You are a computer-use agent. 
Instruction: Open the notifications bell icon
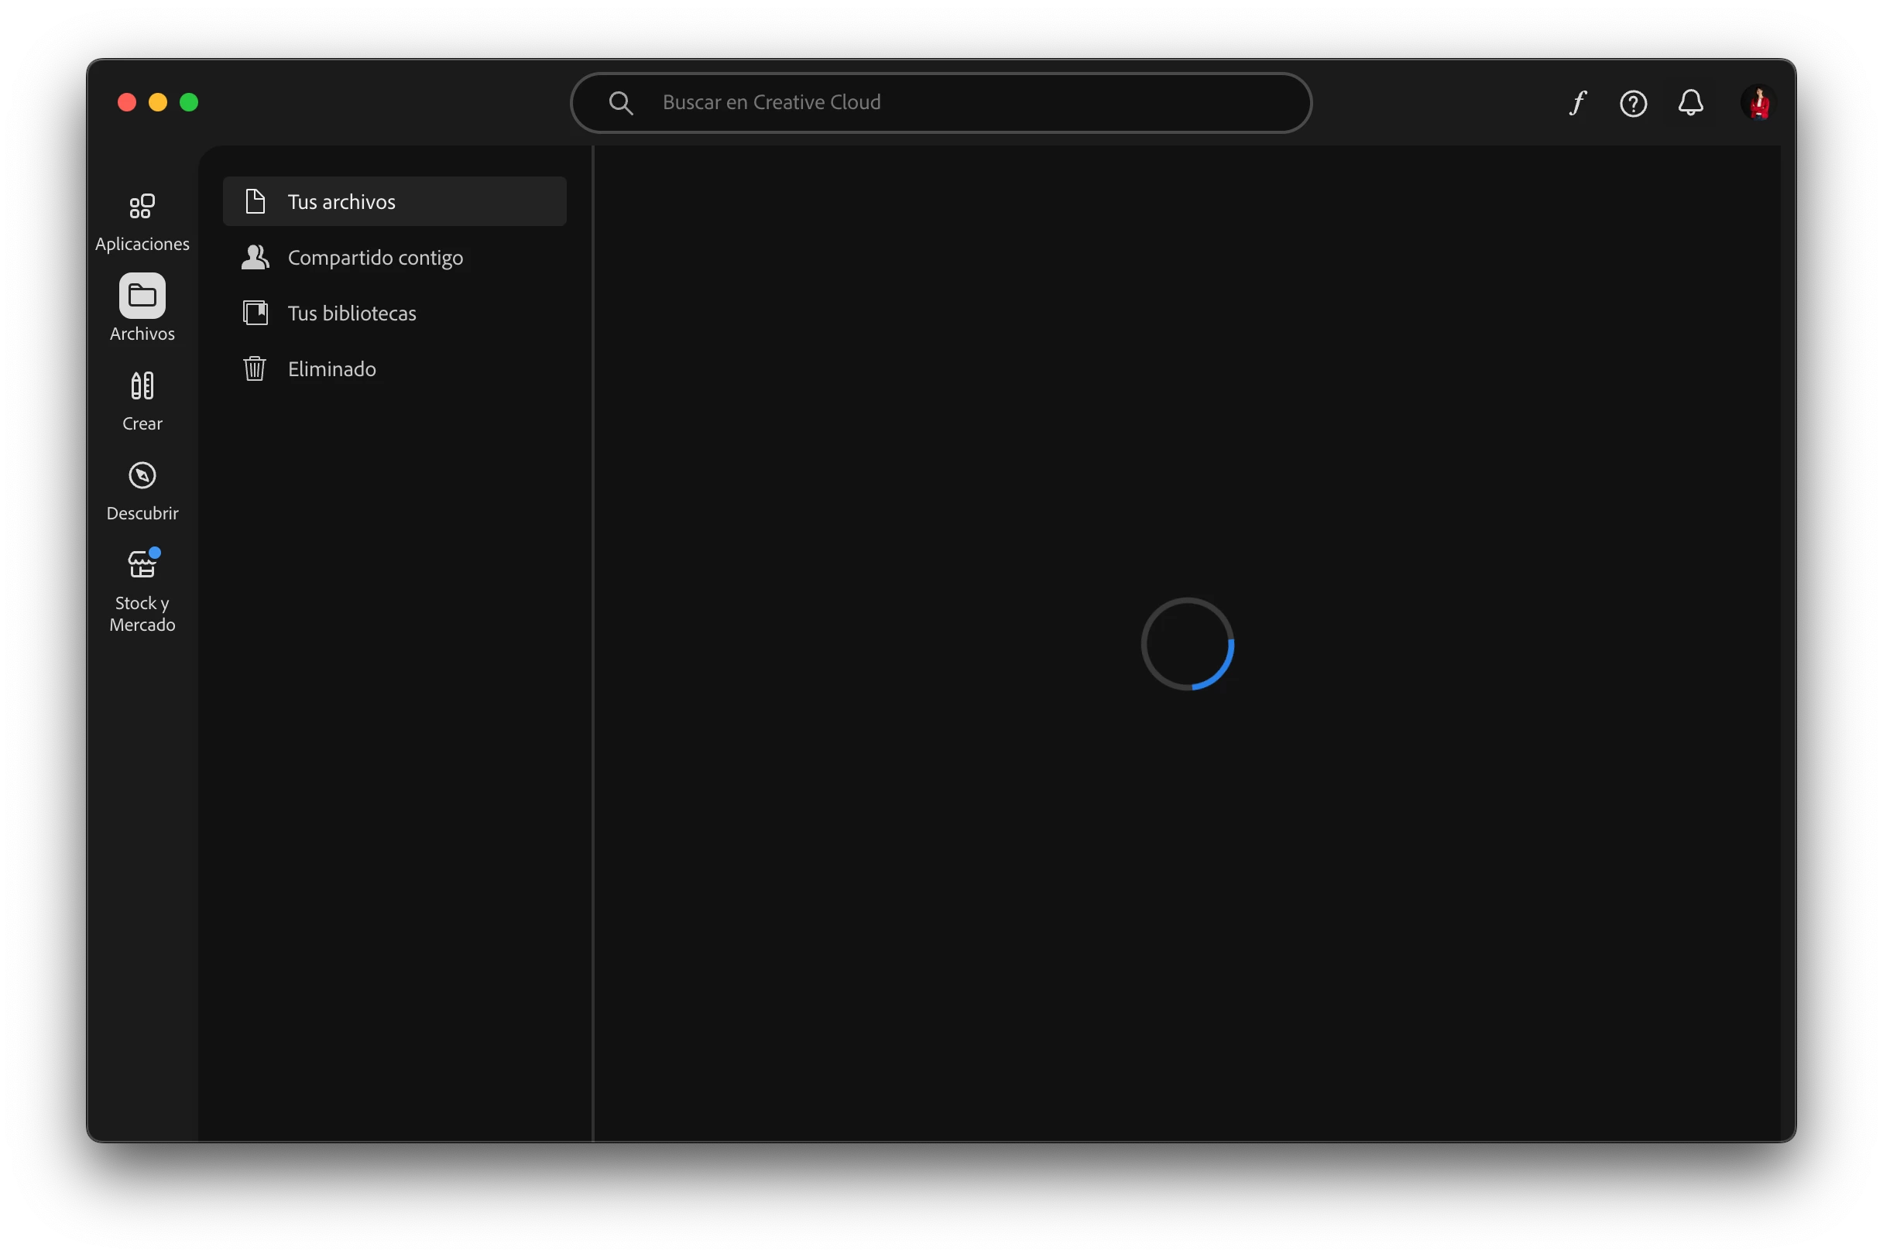(1690, 103)
